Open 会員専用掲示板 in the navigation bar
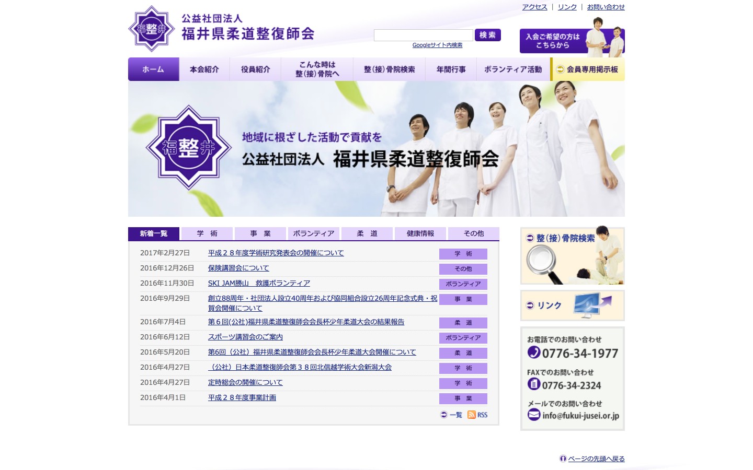The image size is (753, 470). click(588, 69)
